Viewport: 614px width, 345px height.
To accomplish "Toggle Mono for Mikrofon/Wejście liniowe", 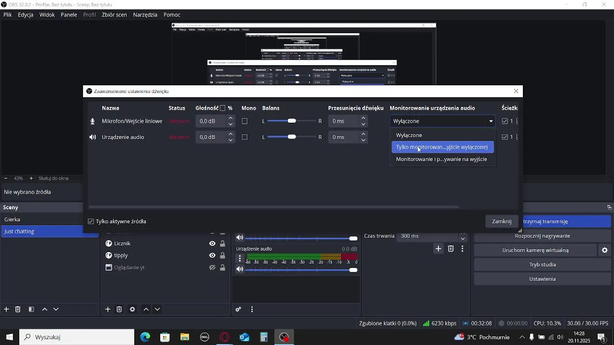I will (x=245, y=121).
